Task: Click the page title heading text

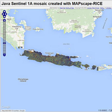Action: tap(52, 4)
